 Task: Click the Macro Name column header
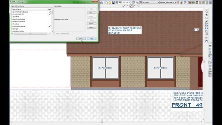coord(29,9)
